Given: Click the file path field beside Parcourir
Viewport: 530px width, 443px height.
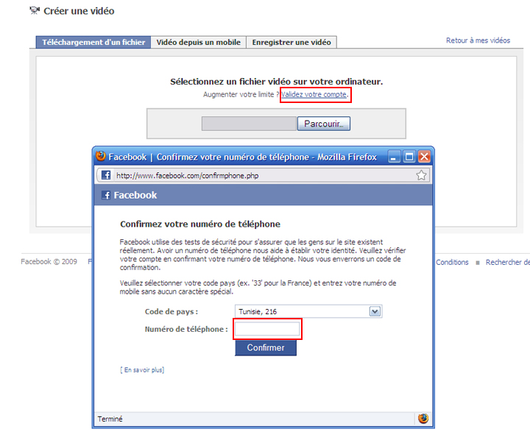Looking at the screenshot, I should [249, 124].
